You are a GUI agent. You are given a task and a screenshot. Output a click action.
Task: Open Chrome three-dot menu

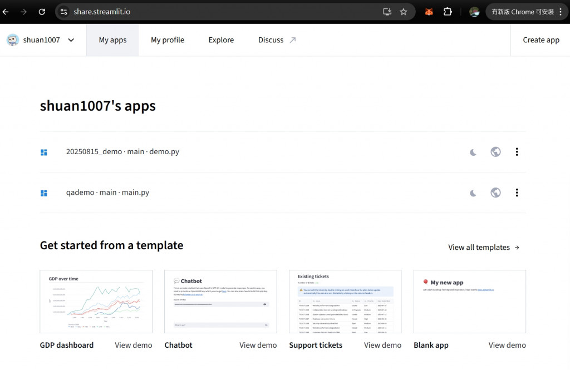coord(561,12)
